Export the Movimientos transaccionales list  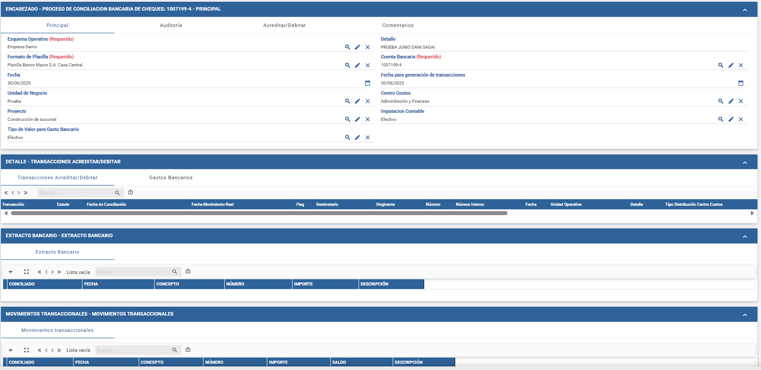(x=188, y=350)
